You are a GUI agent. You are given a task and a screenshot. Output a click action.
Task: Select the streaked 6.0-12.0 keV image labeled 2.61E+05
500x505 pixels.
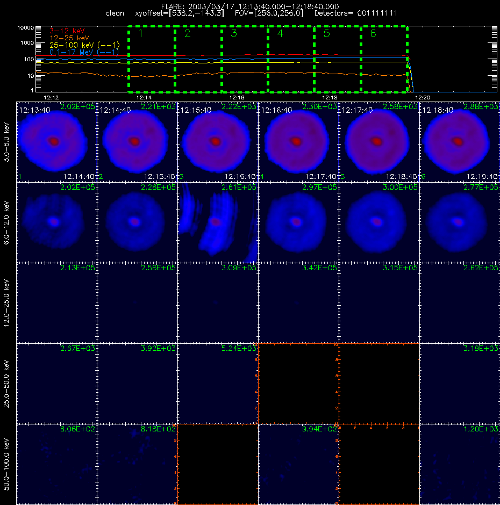(218, 222)
